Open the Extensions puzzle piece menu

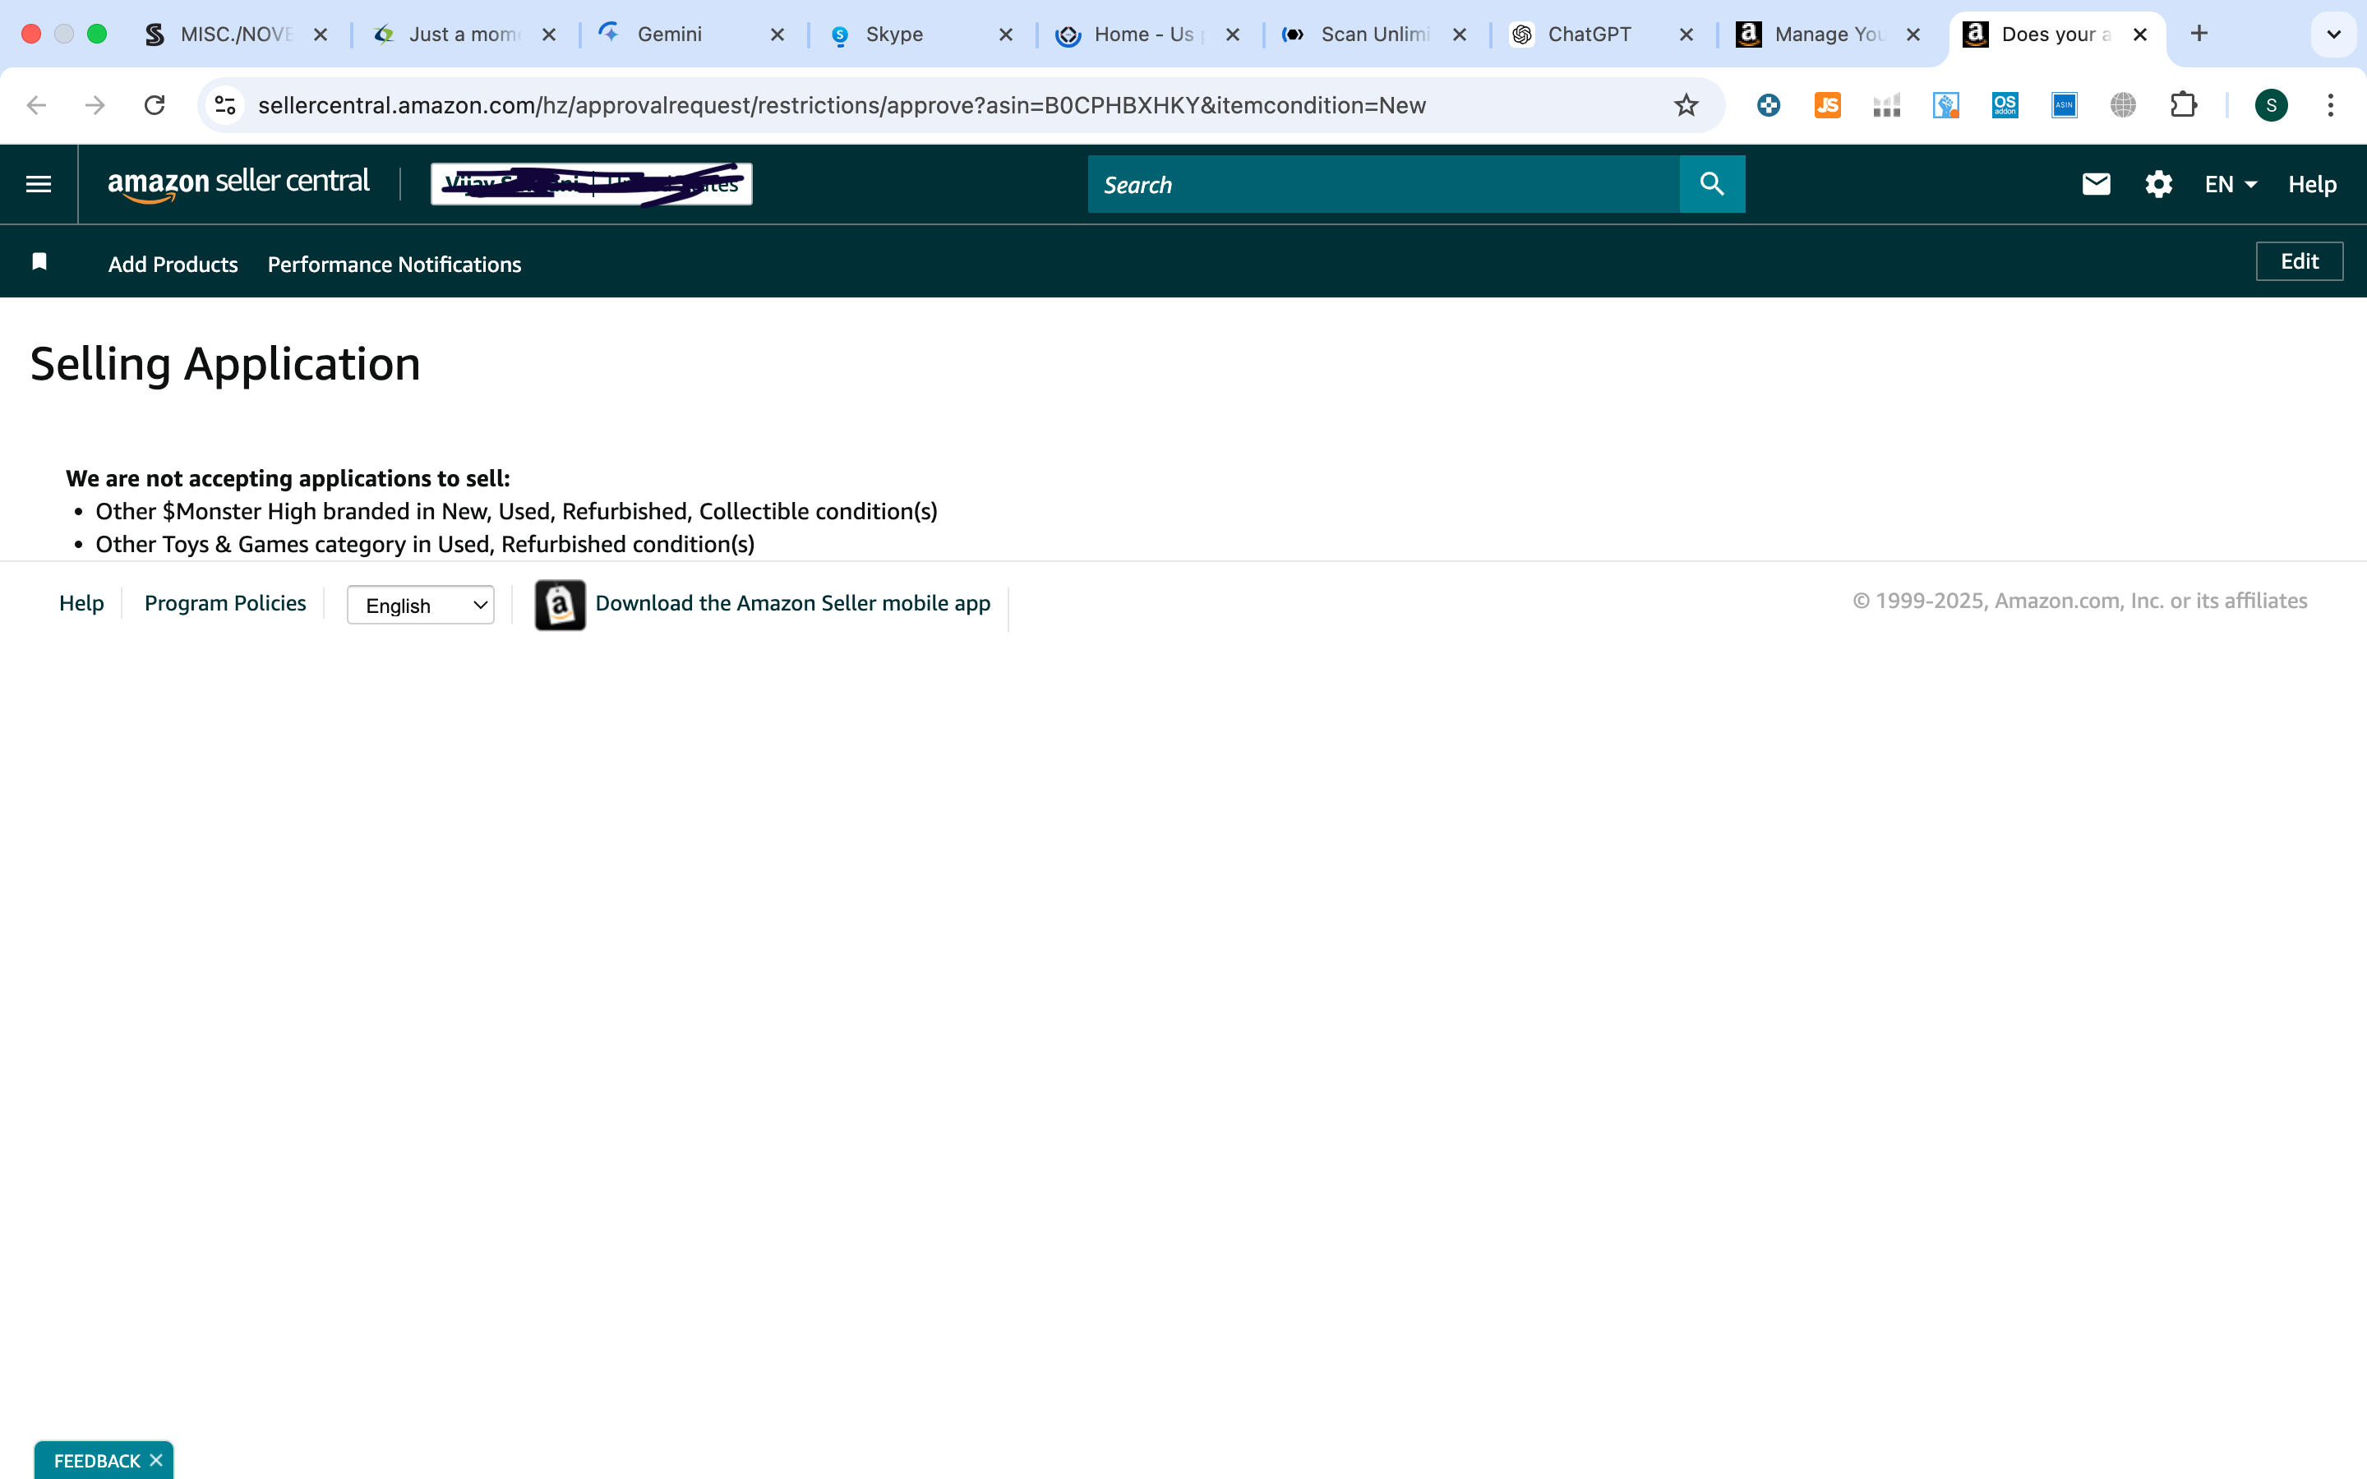2183,104
